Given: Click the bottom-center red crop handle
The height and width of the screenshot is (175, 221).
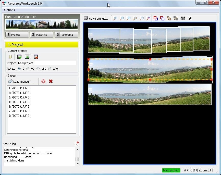Looking at the screenshot, I should [150, 80].
